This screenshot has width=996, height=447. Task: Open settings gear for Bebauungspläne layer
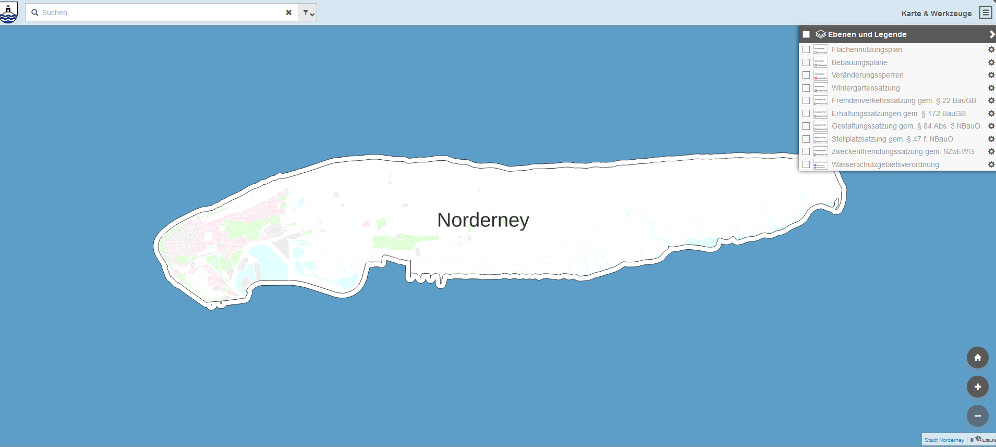pyautogui.click(x=991, y=62)
